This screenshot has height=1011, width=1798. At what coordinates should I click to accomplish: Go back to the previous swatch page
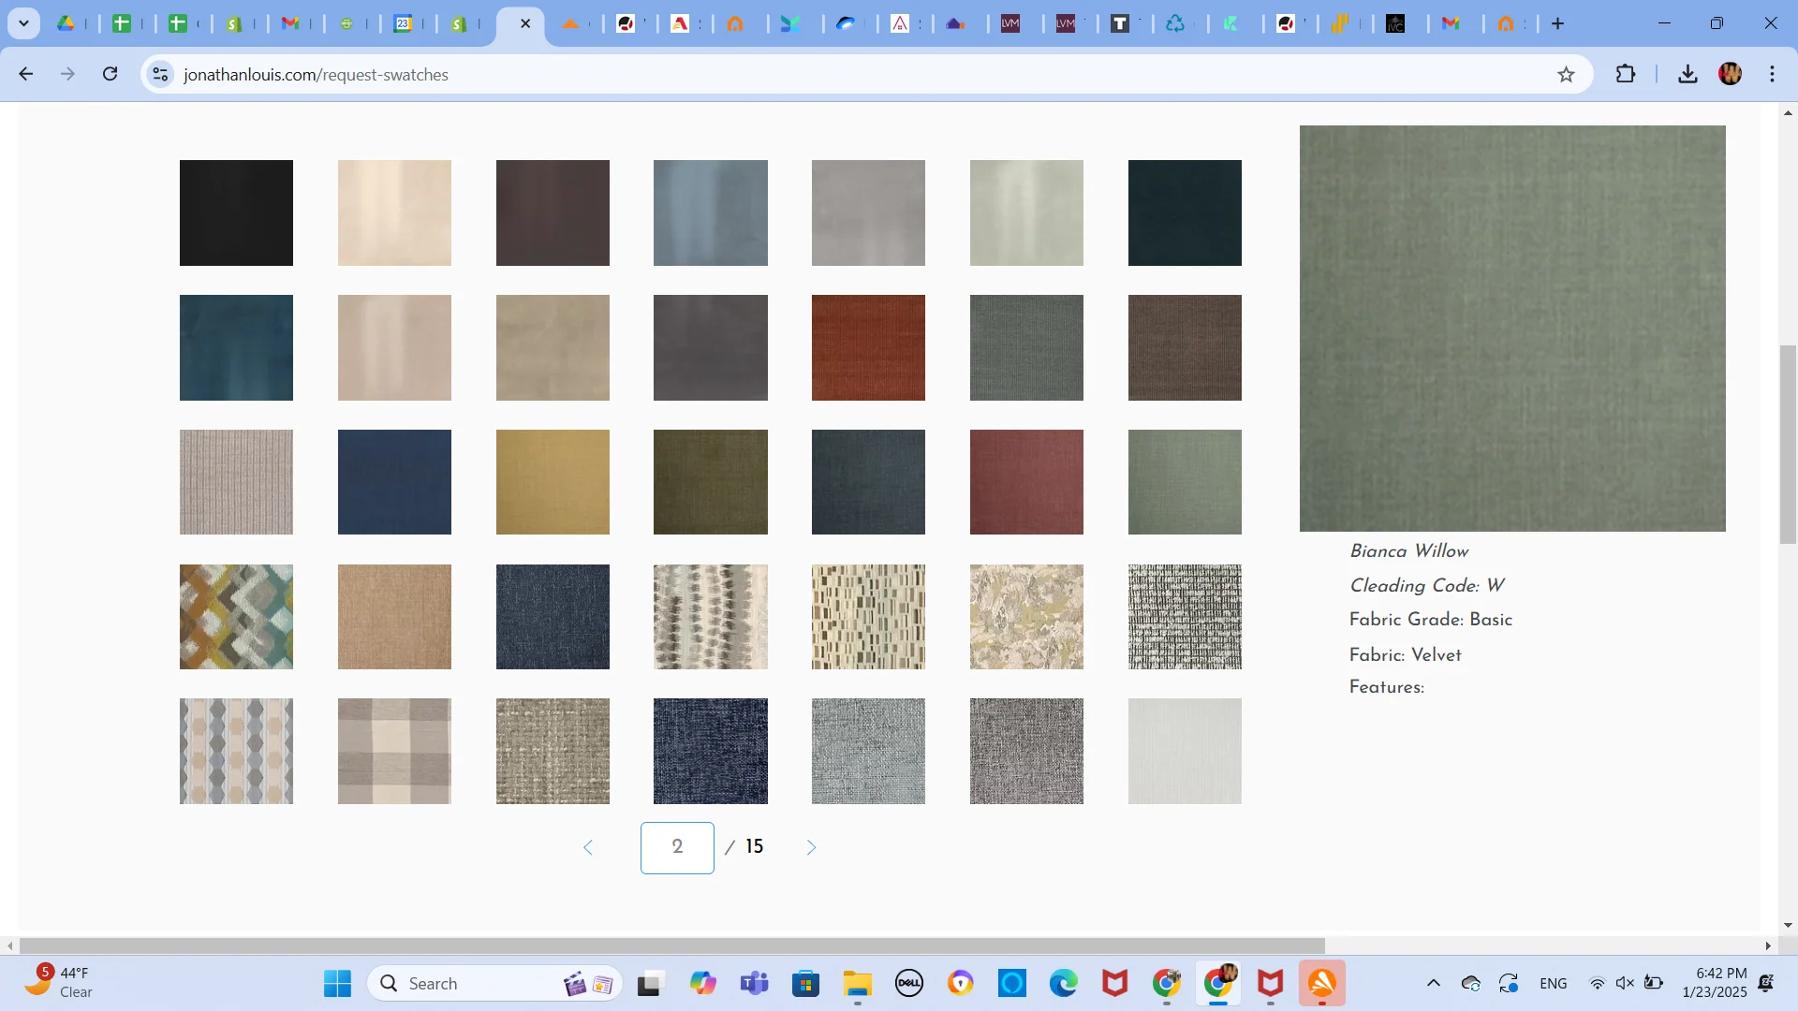[x=588, y=847]
